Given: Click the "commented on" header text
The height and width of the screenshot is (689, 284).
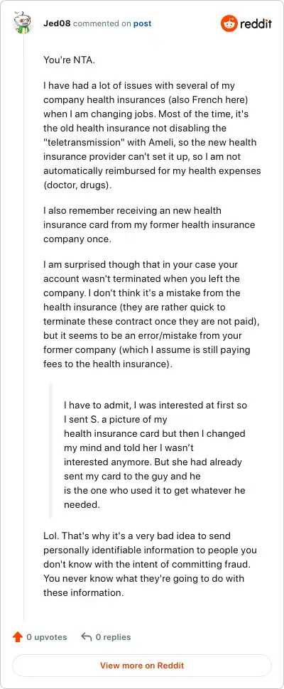Looking at the screenshot, I should 102,23.
